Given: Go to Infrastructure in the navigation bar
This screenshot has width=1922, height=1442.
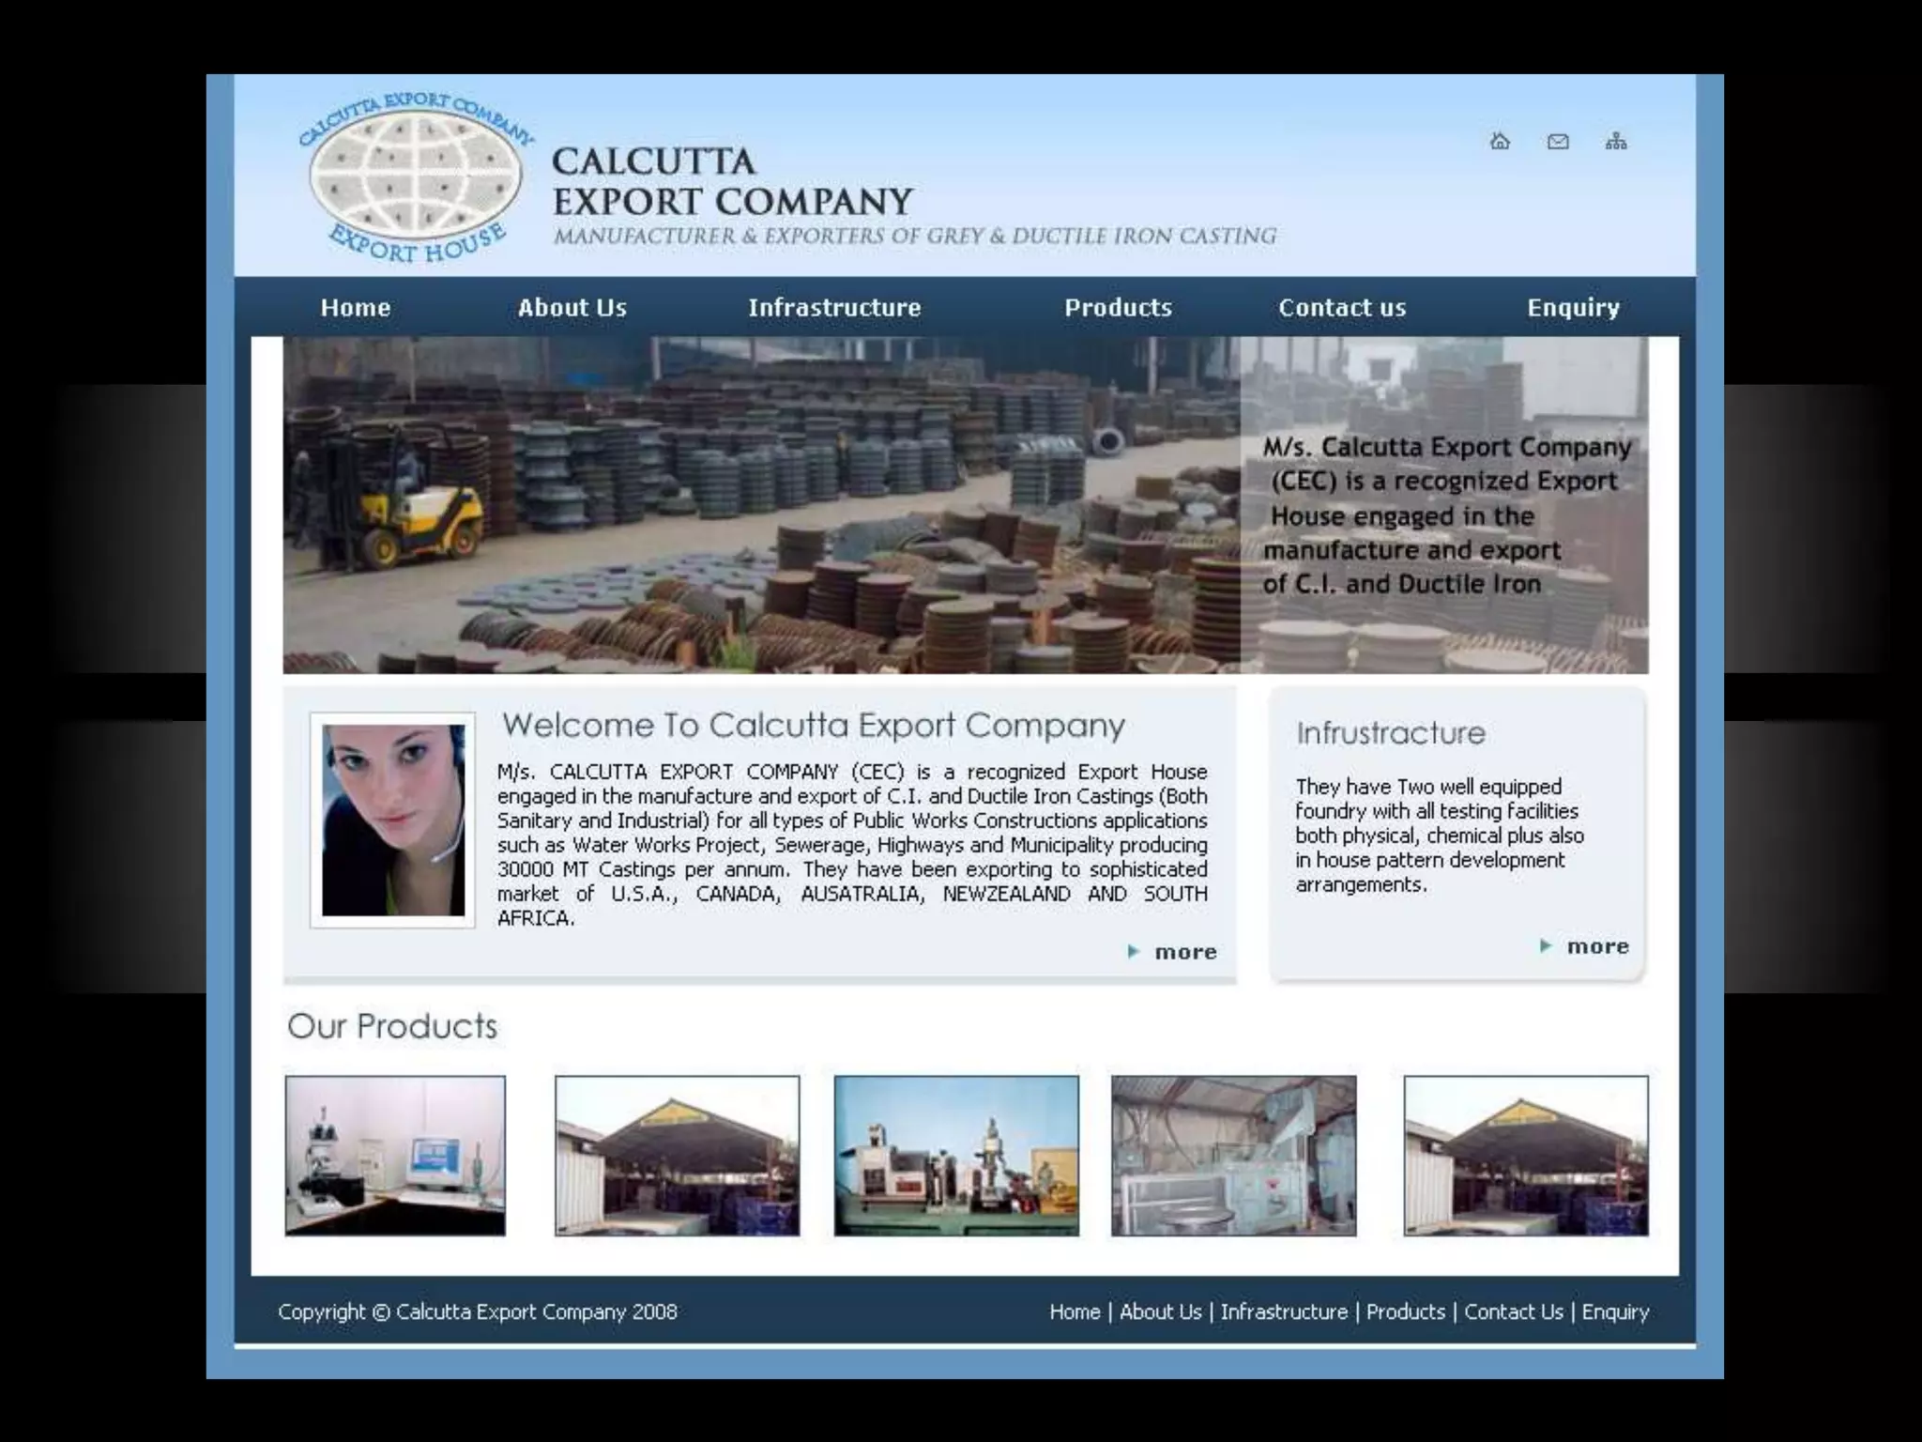Looking at the screenshot, I should [834, 307].
